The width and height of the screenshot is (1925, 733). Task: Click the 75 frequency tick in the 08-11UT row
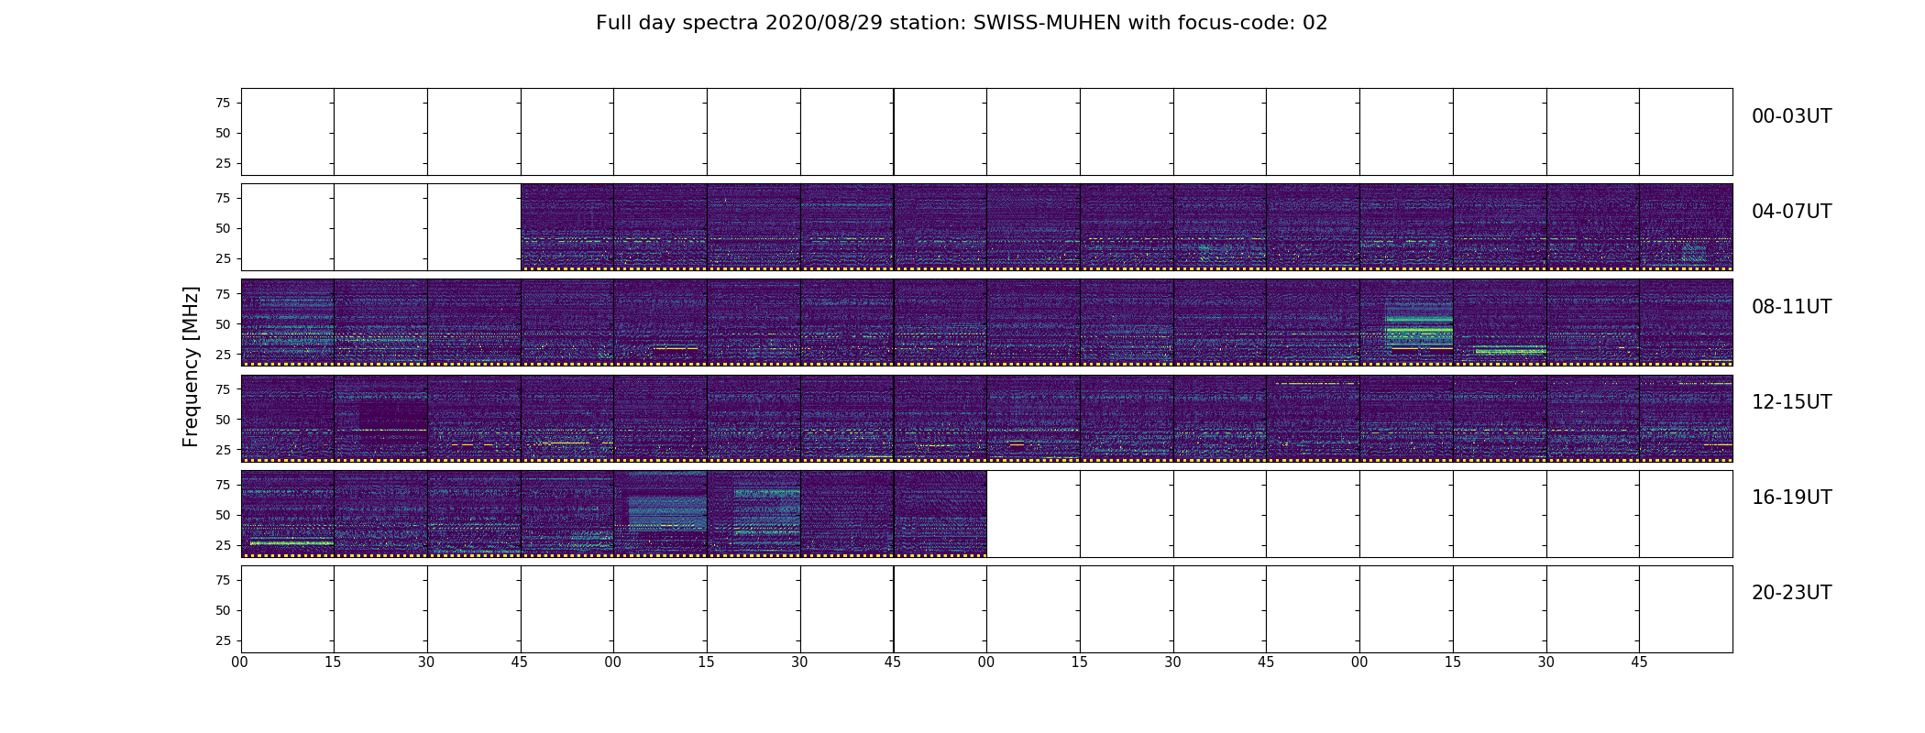click(x=223, y=294)
